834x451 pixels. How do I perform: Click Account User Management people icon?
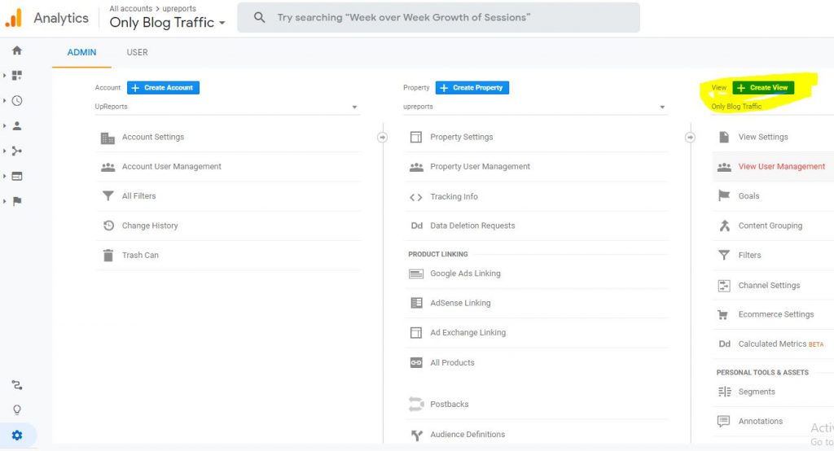(x=108, y=167)
